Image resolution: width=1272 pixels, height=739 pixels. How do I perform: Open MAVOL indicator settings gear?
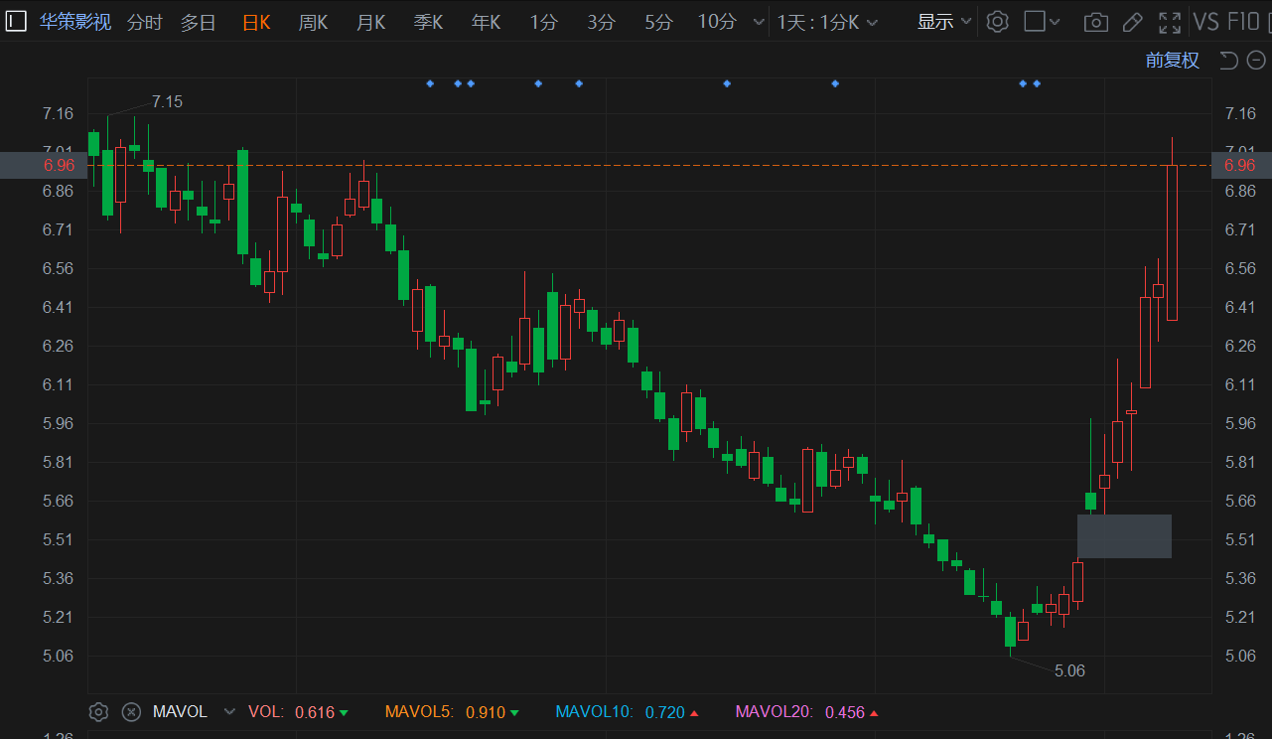[98, 712]
